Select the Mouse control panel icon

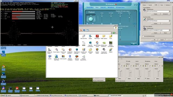point(84,44)
